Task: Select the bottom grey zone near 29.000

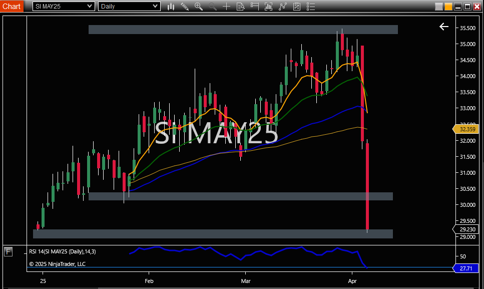Action: [x=213, y=234]
